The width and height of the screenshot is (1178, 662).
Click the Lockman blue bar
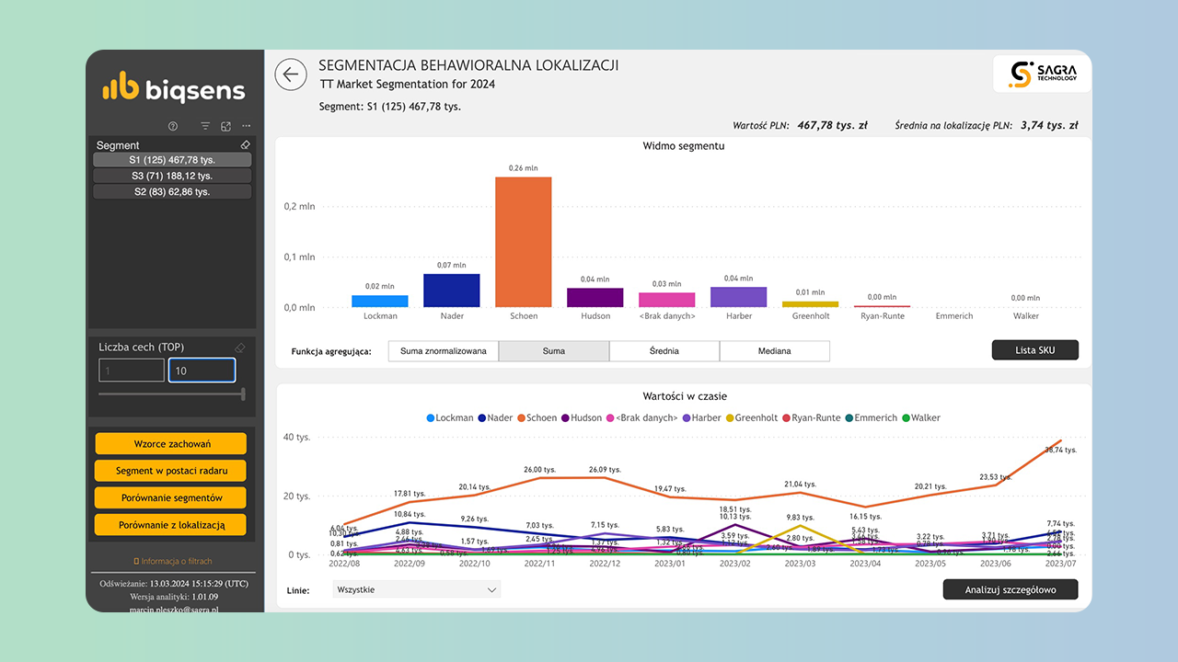click(380, 301)
